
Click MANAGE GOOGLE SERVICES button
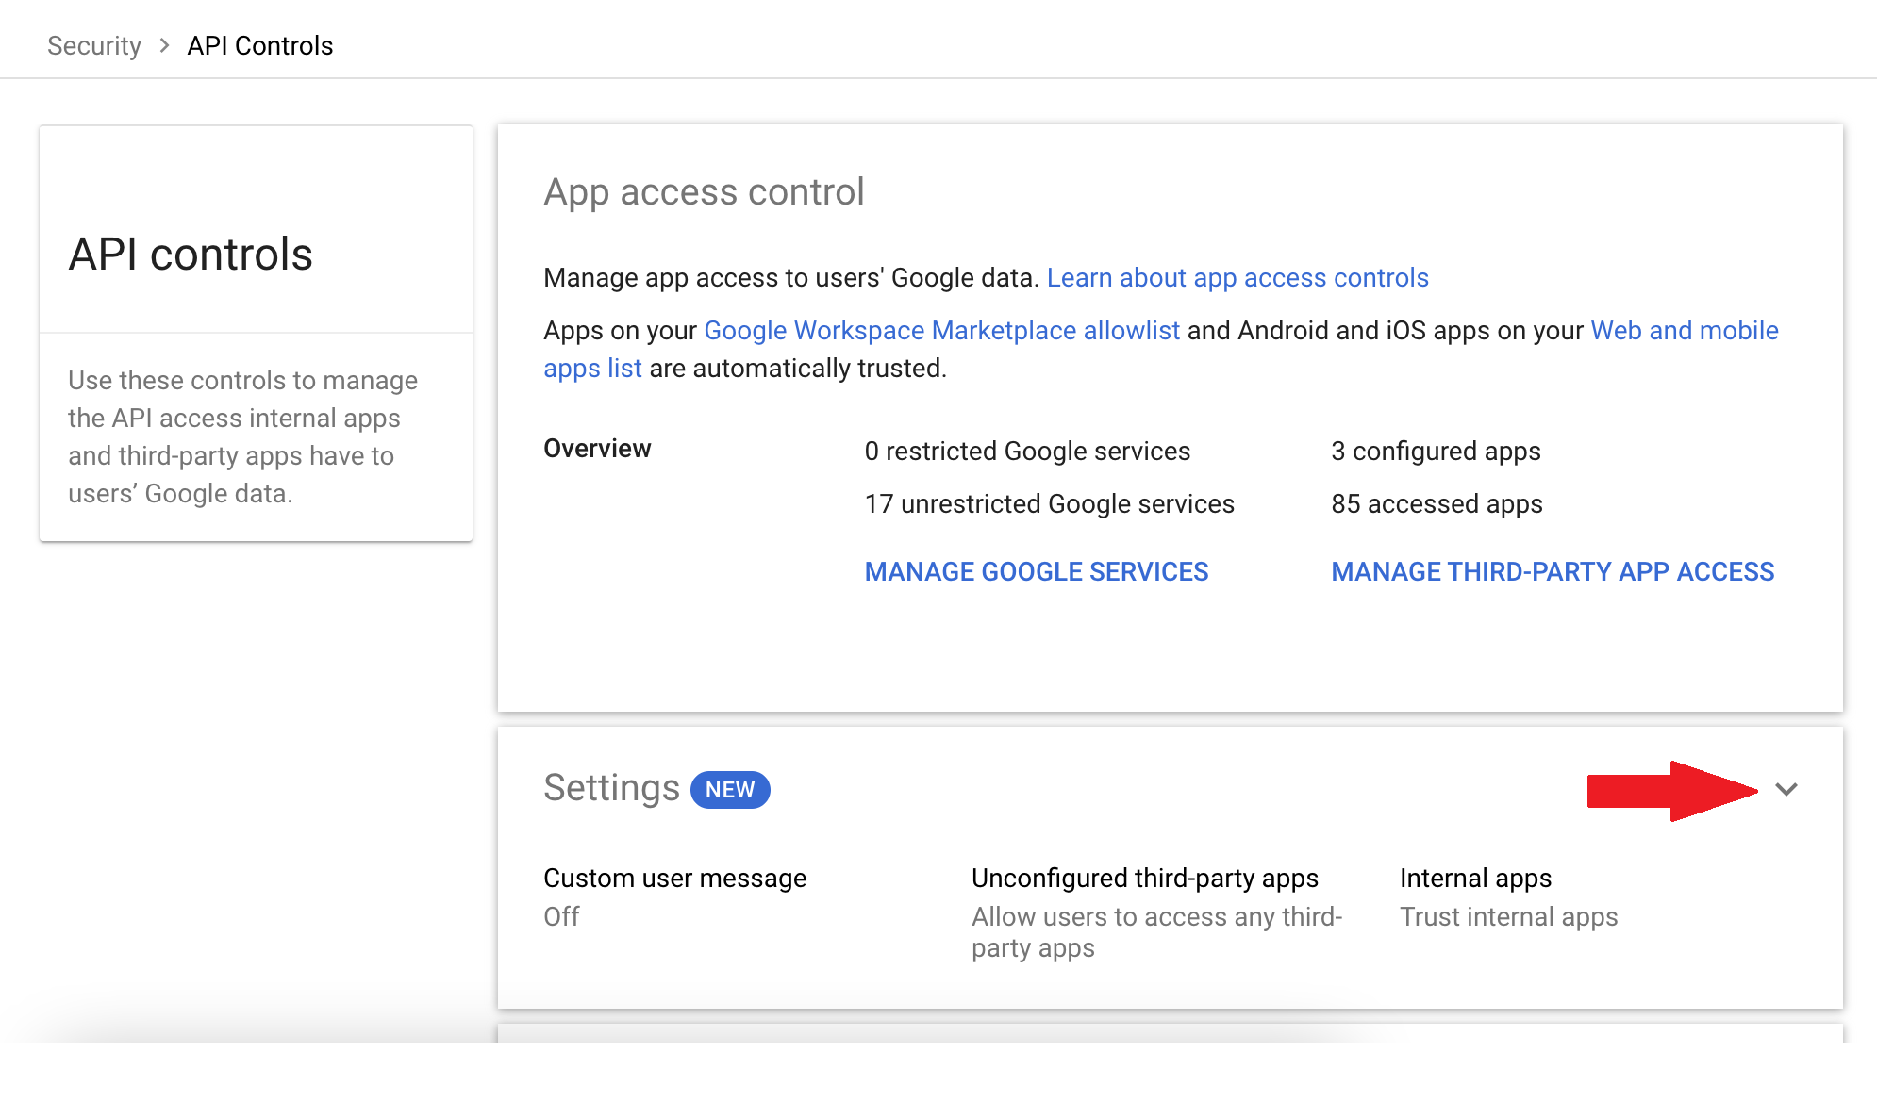pos(1036,571)
